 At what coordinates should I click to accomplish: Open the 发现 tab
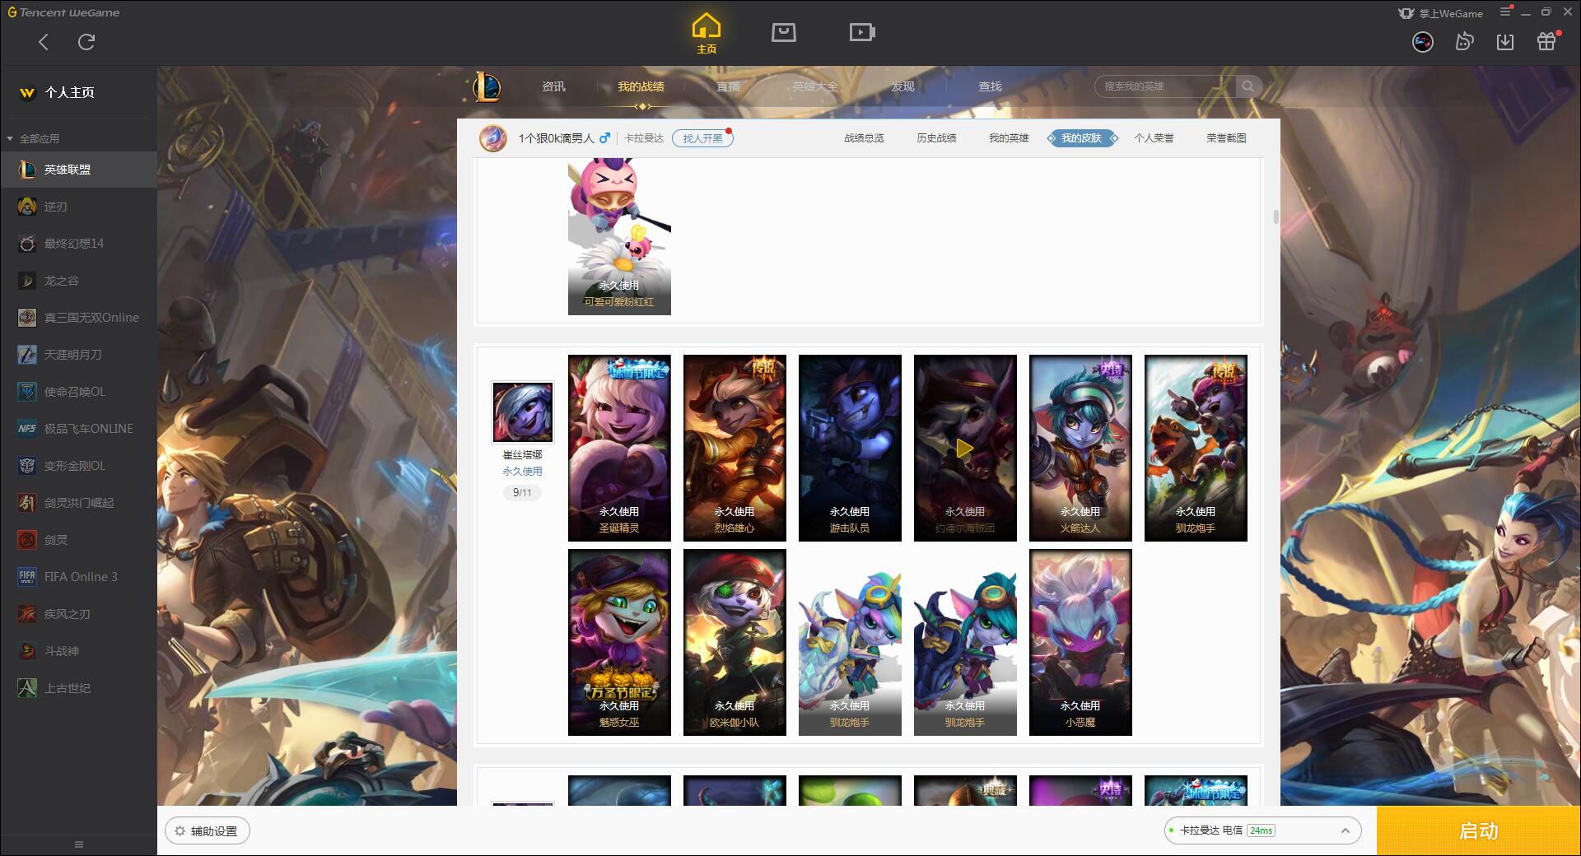tap(902, 86)
